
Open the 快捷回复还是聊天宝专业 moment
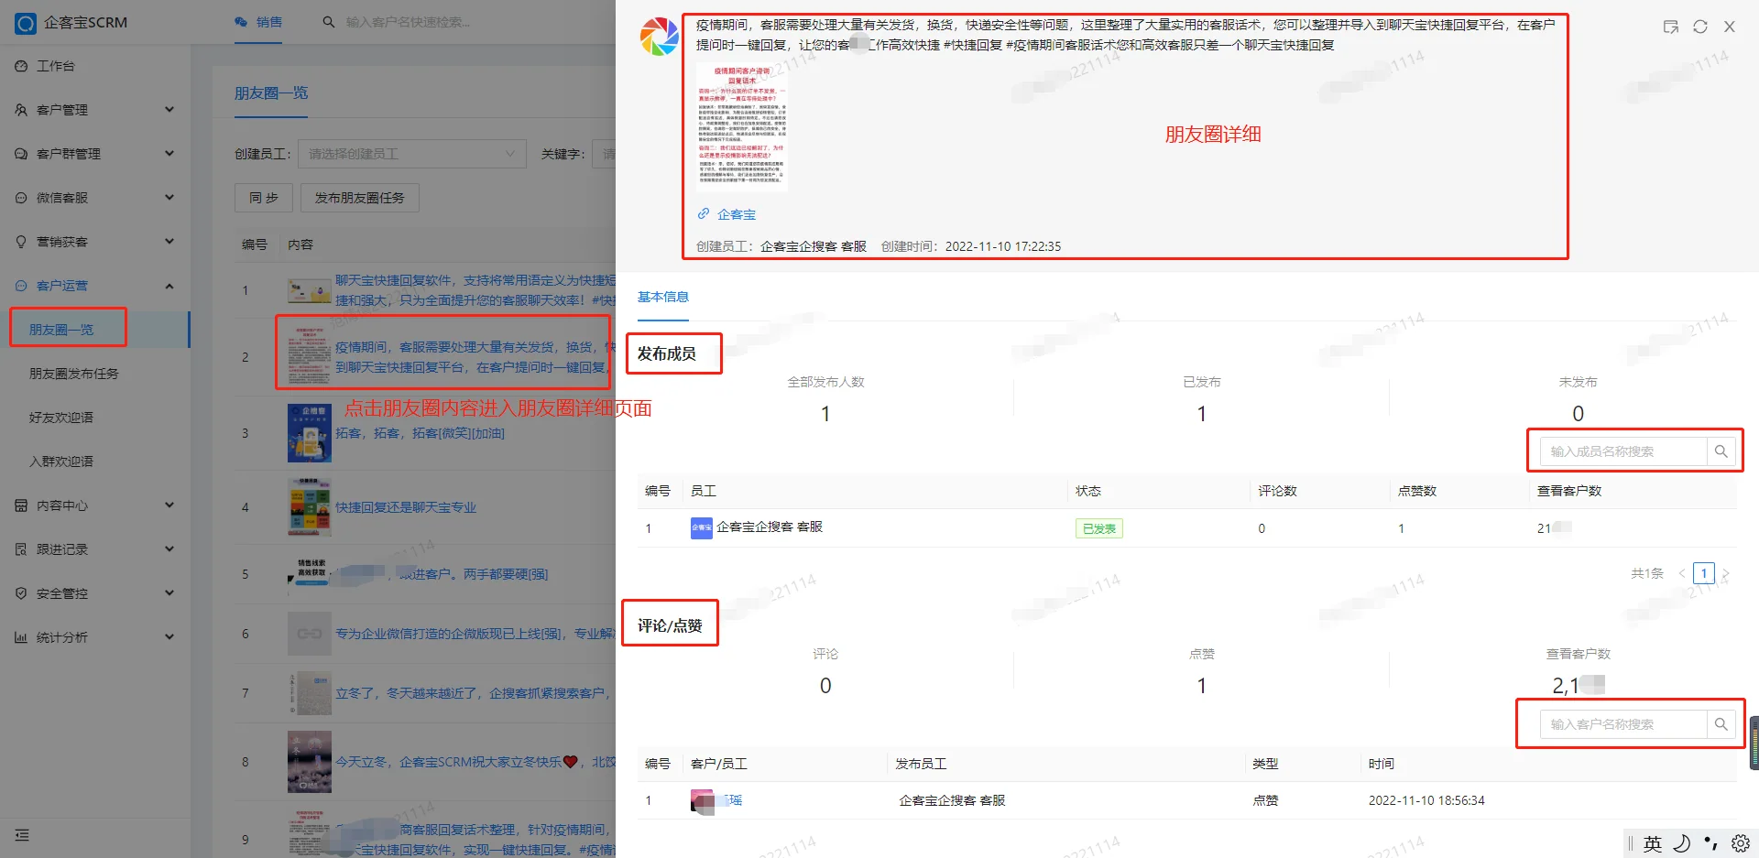(x=406, y=507)
